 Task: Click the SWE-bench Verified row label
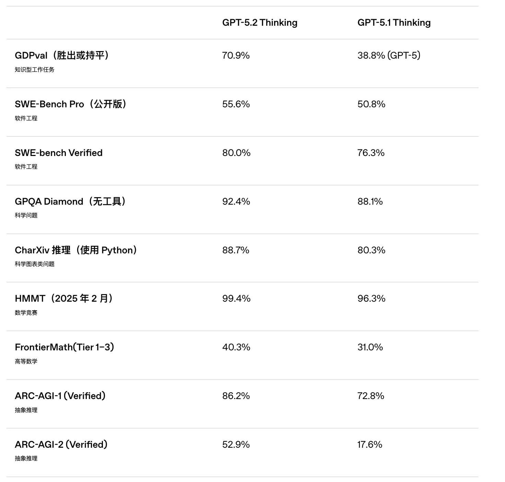click(59, 153)
